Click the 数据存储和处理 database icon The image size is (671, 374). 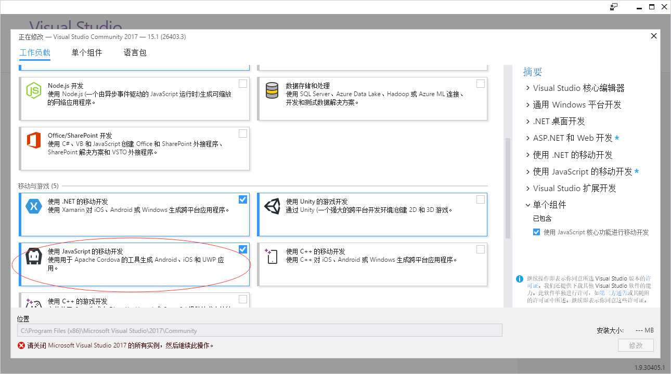point(272,90)
